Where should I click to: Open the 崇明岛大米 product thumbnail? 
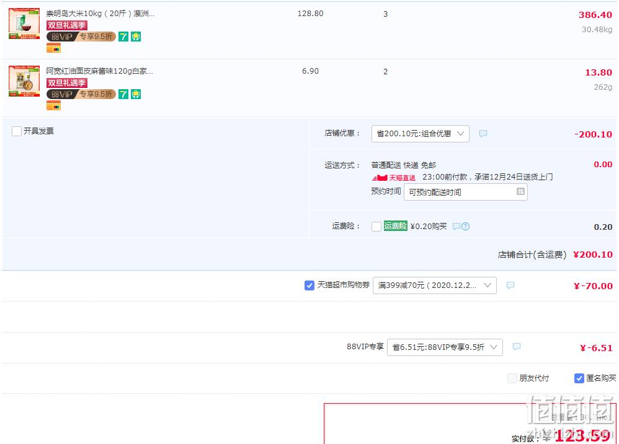pyautogui.click(x=24, y=24)
